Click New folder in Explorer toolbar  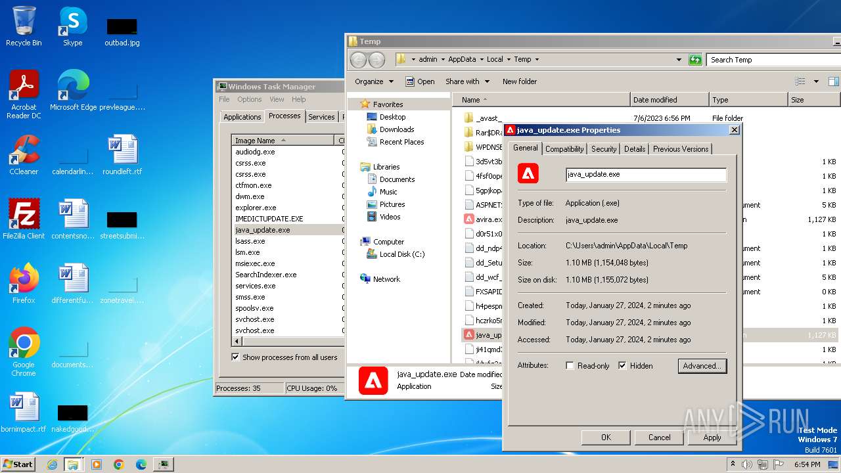520,81
